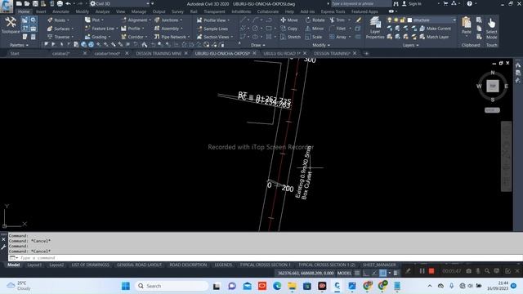Click the Copy tool
The width and height of the screenshot is (523, 294).
(288, 29)
